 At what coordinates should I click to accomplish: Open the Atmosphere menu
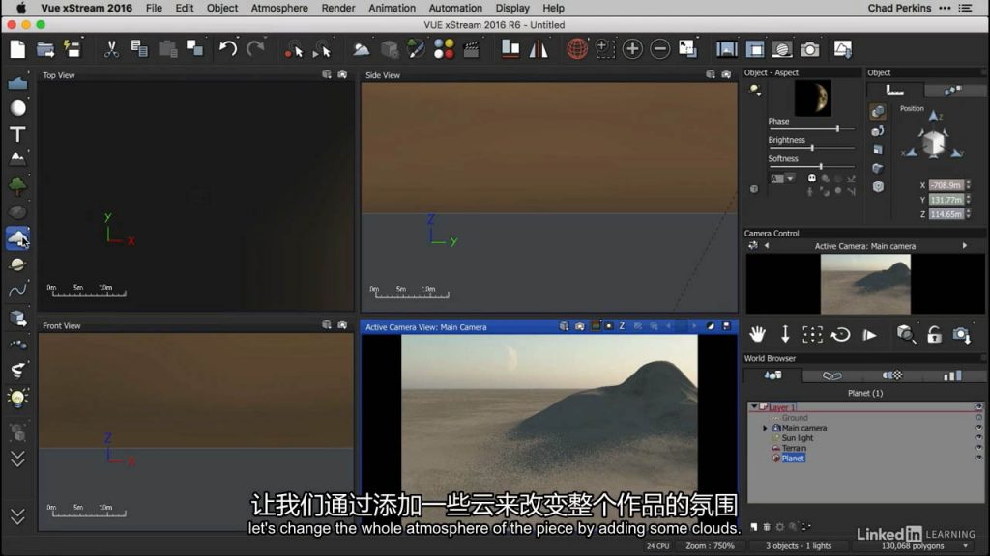click(279, 8)
